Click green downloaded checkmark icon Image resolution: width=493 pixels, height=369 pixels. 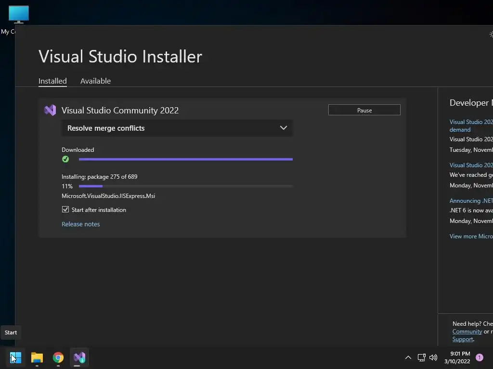point(65,159)
